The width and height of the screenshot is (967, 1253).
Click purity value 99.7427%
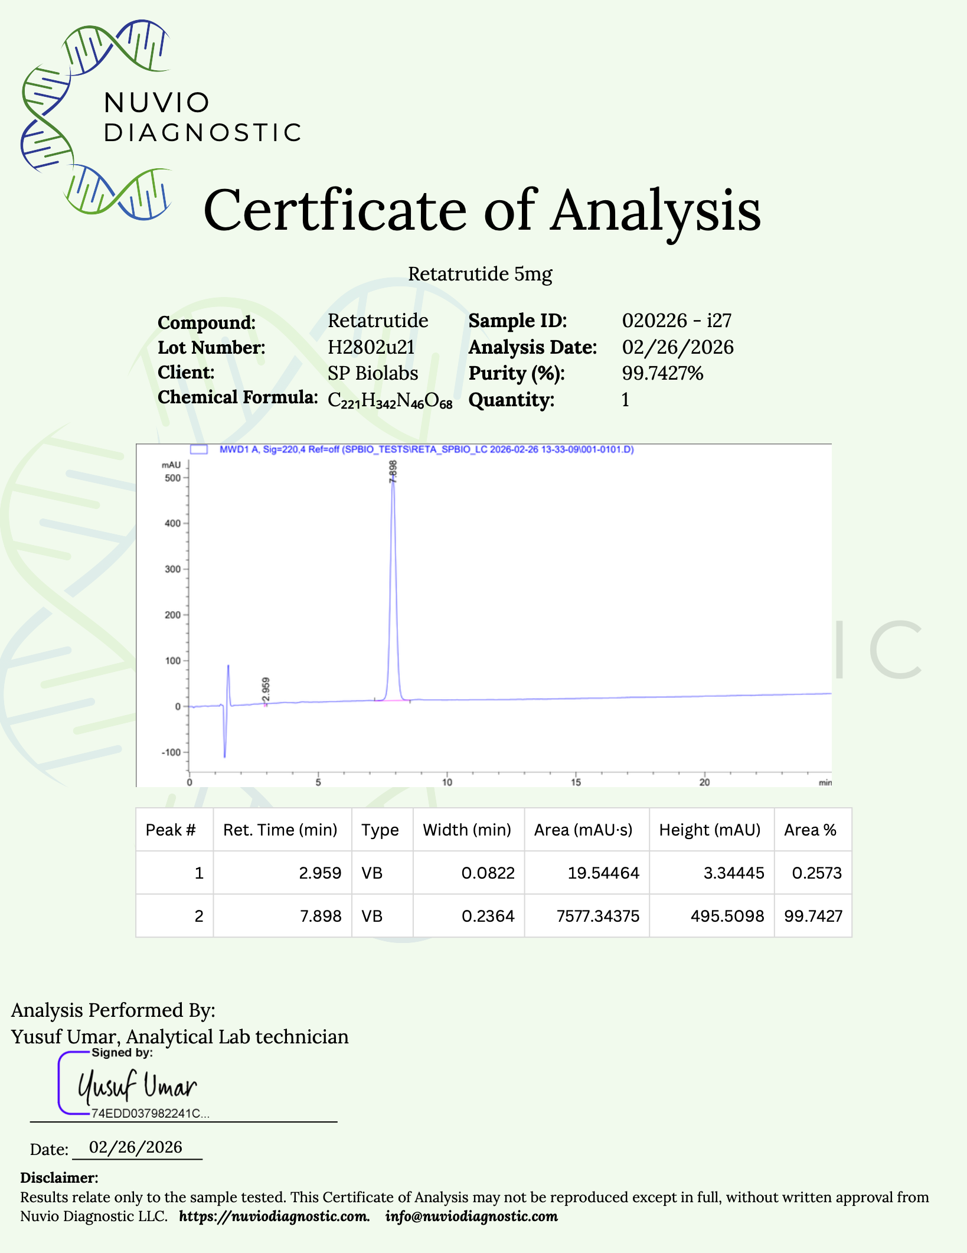pos(662,373)
